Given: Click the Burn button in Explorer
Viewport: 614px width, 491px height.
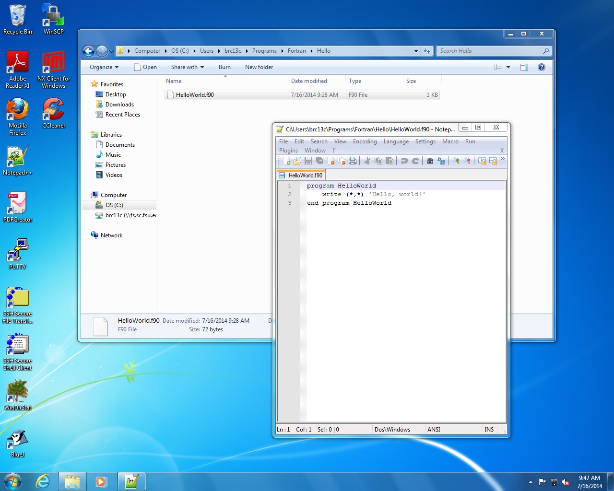Looking at the screenshot, I should 224,67.
